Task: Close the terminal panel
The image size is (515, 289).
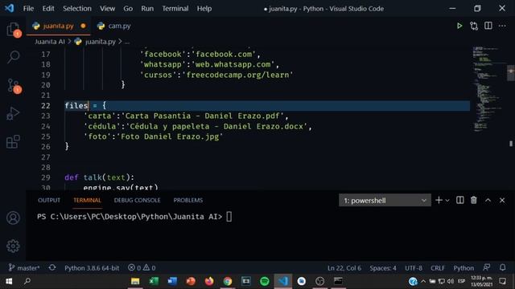Action: tap(502, 200)
